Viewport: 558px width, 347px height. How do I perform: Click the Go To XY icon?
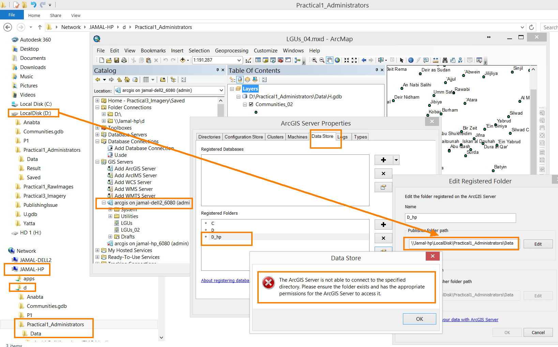[x=460, y=60]
